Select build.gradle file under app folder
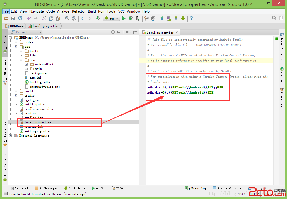The height and width of the screenshot is (199, 287). 40,82
